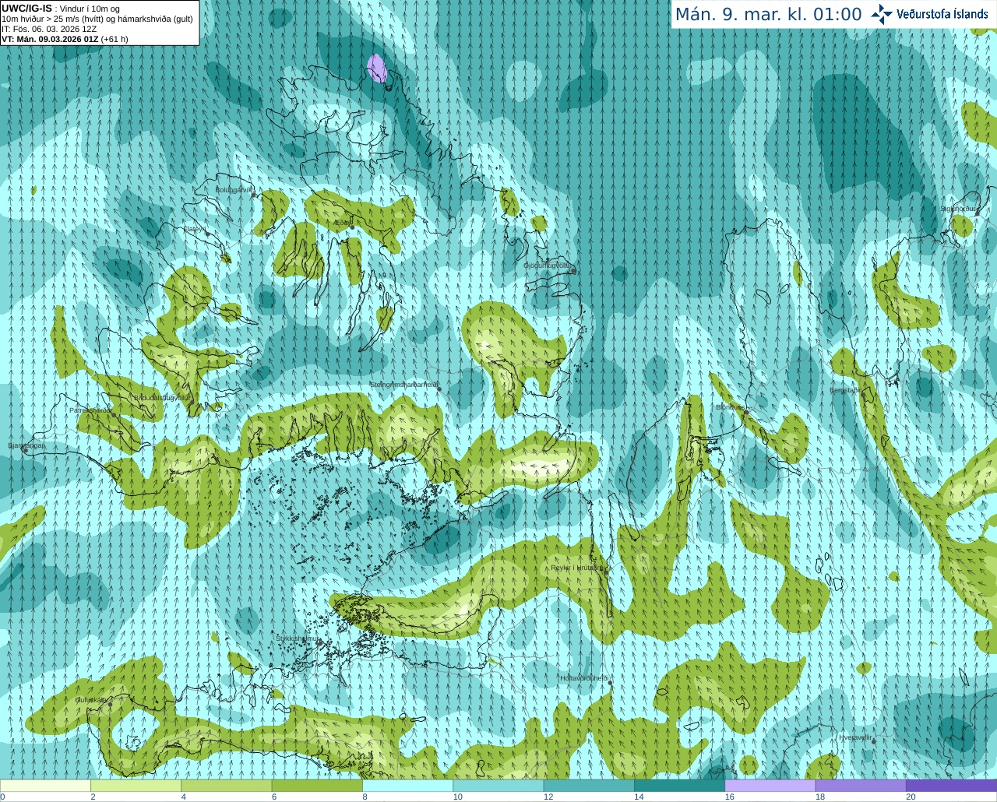Click the 16–18 m/s light purple legend swatch

770,786
